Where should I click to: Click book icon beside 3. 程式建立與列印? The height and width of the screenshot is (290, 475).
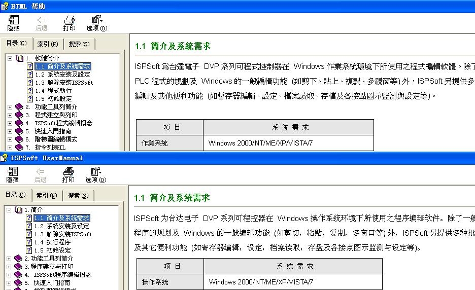(x=19, y=115)
